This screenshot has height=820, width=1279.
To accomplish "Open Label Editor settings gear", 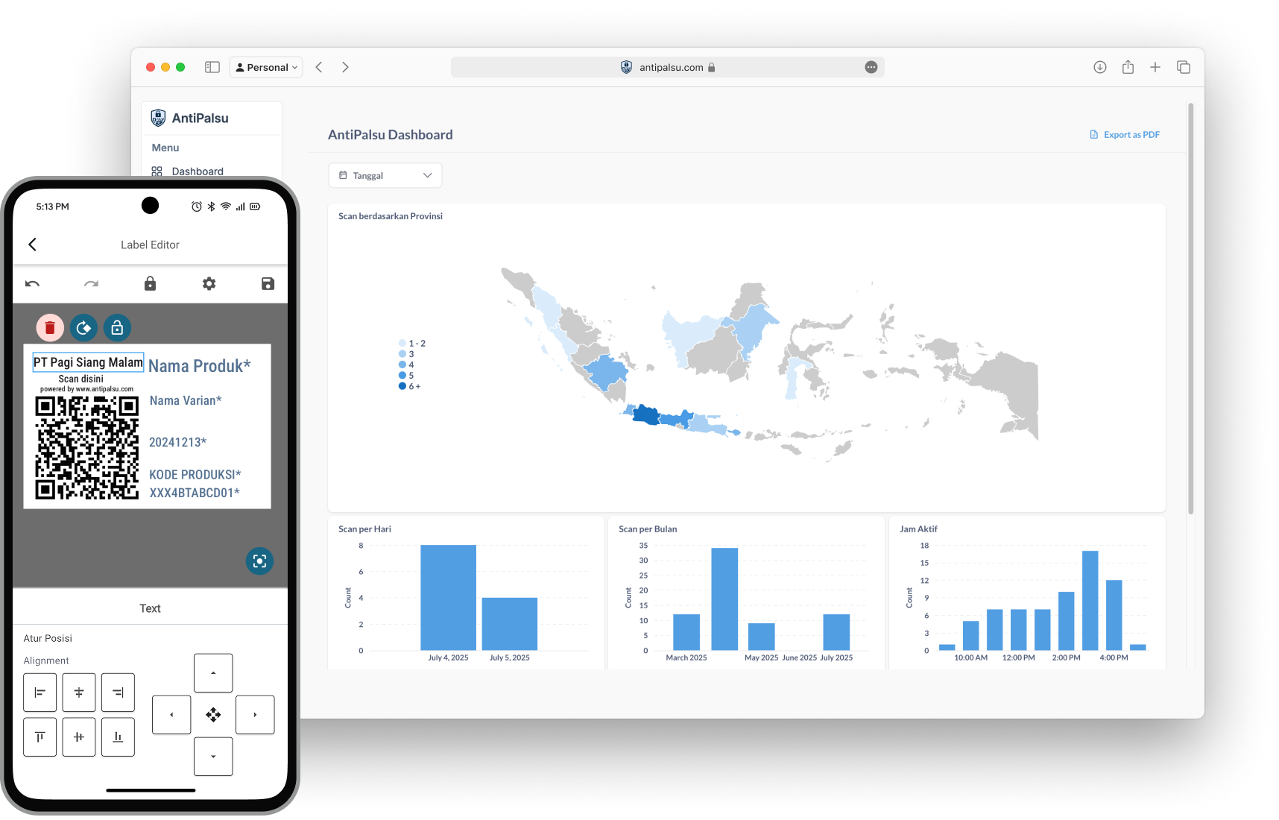I will click(209, 284).
